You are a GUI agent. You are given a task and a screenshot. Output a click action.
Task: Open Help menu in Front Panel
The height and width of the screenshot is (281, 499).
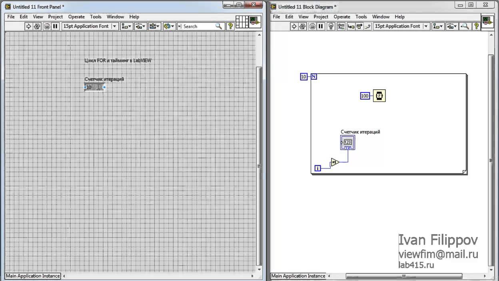[x=134, y=17]
